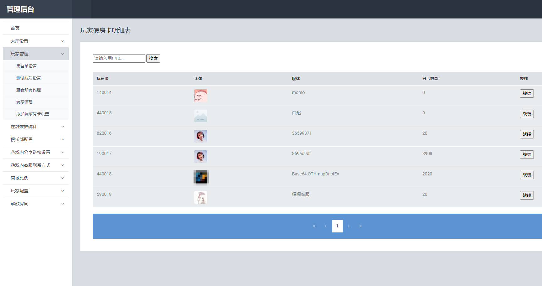The height and width of the screenshot is (286, 542).
Task: Click placeholder avatar for player 白起
Action: point(200,116)
